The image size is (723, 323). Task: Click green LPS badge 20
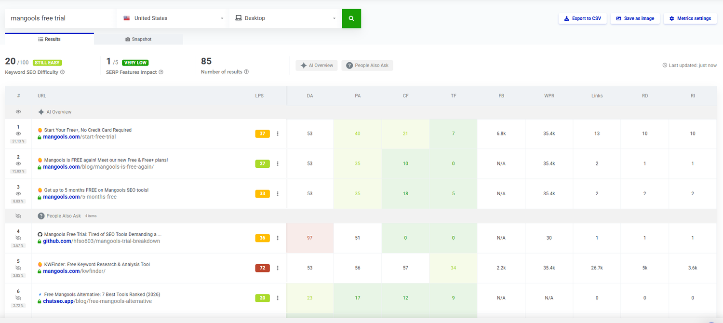[262, 298]
